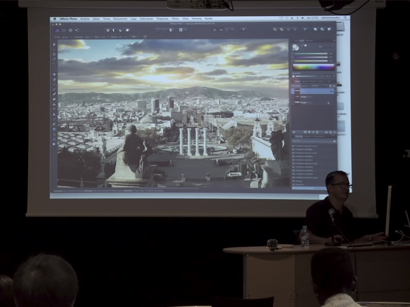Select the highlighted Erase Brush tool
The height and width of the screenshot is (307, 410).
[x=54, y=94]
